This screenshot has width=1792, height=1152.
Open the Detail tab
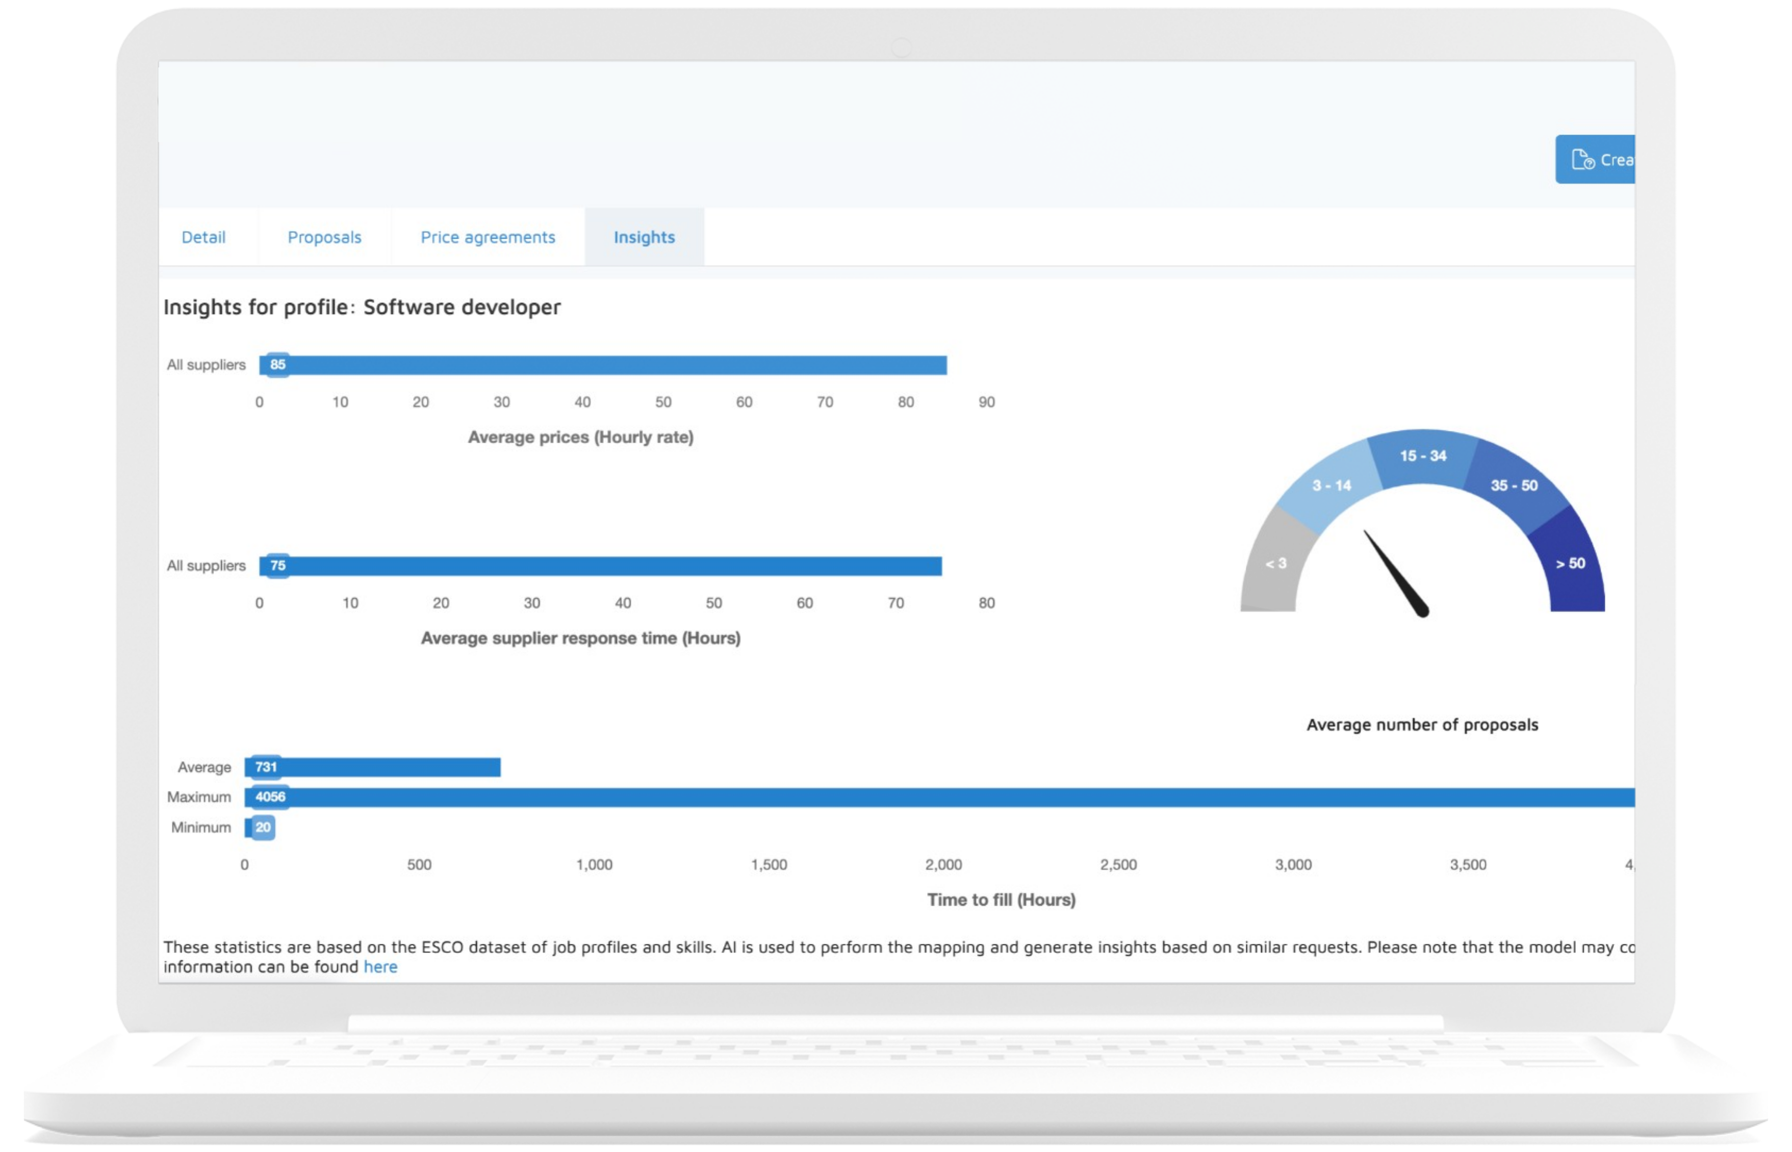pyautogui.click(x=203, y=237)
